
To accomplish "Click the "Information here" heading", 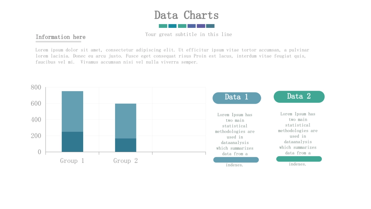I will [61, 37].
